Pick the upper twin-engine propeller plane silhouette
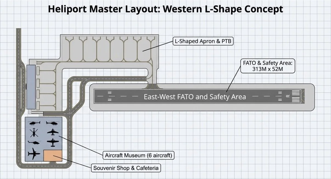The height and width of the screenshot is (179, 331). [53, 132]
